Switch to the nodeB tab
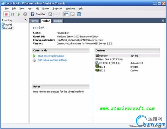Viewport: 167px width, 129px height. pyautogui.click(x=58, y=21)
